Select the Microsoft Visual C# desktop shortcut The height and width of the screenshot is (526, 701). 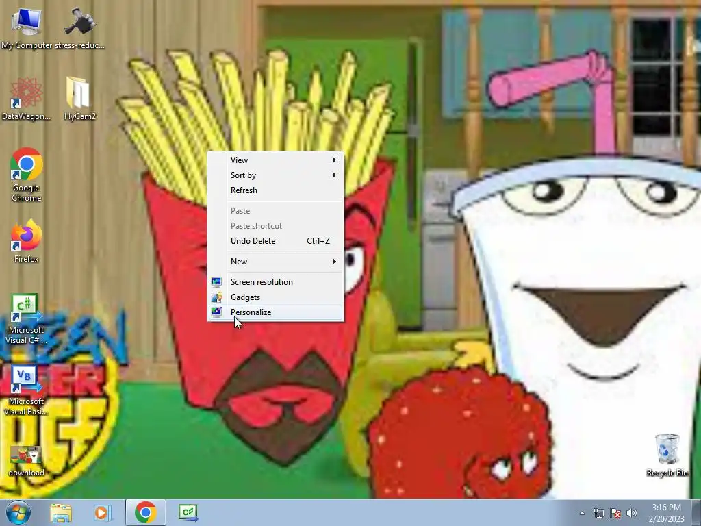[26, 319]
